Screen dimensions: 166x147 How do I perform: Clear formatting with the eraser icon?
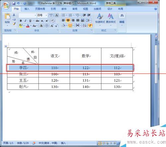coord(53,21)
